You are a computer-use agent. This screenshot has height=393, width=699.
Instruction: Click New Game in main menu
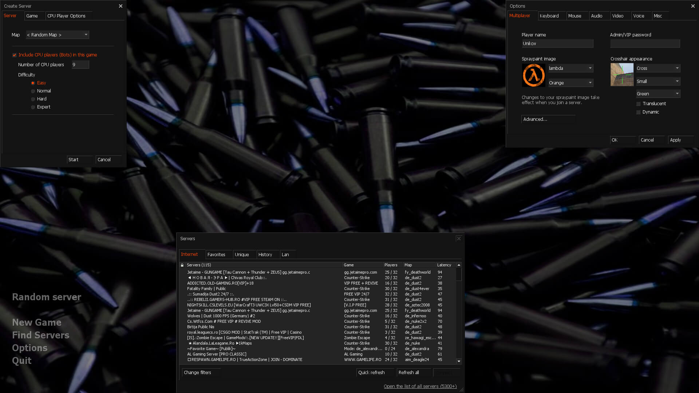point(37,322)
